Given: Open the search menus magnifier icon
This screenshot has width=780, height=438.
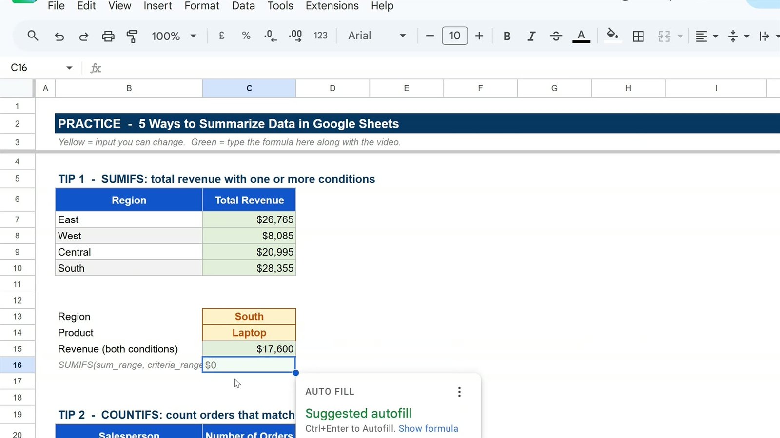Looking at the screenshot, I should pos(33,36).
